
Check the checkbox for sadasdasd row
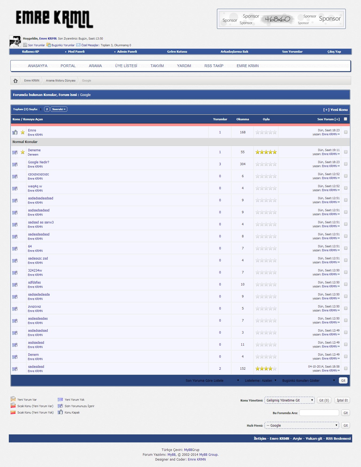pyautogui.click(x=346, y=368)
